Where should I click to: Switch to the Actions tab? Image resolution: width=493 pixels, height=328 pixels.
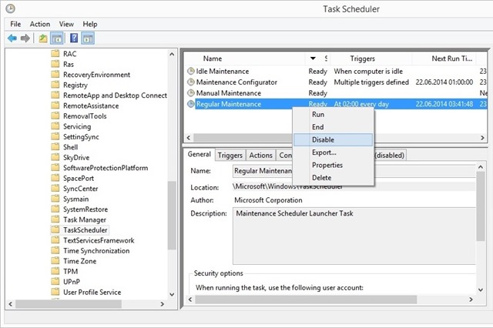coord(260,156)
